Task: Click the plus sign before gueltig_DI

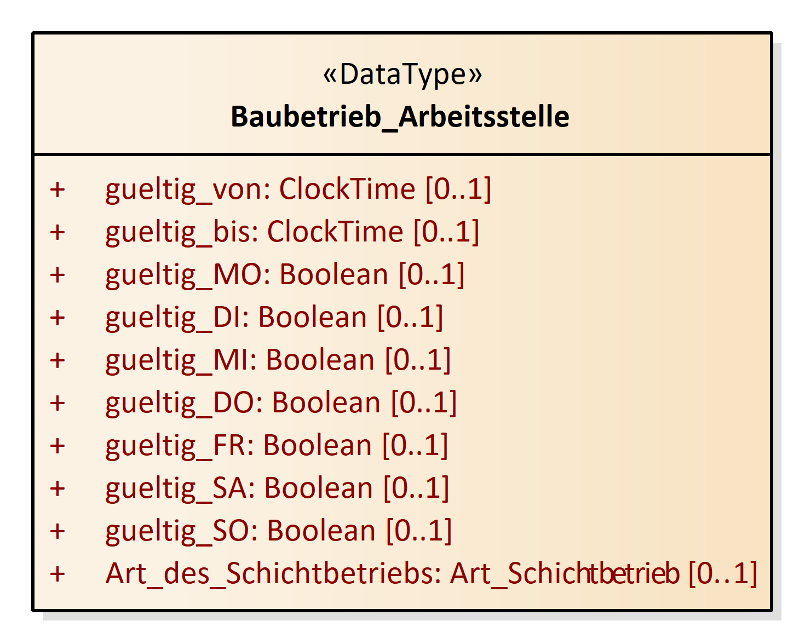Action: (58, 318)
